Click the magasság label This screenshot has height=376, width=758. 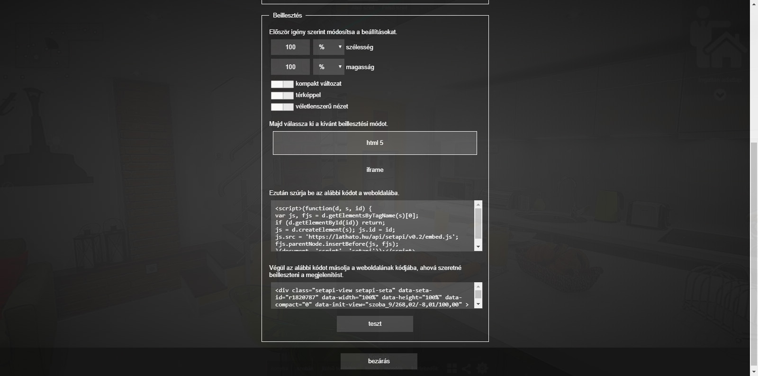tap(360, 67)
